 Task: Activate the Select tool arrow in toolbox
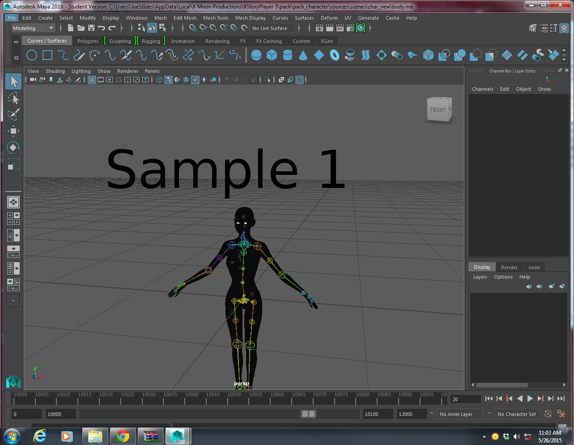pyautogui.click(x=13, y=81)
